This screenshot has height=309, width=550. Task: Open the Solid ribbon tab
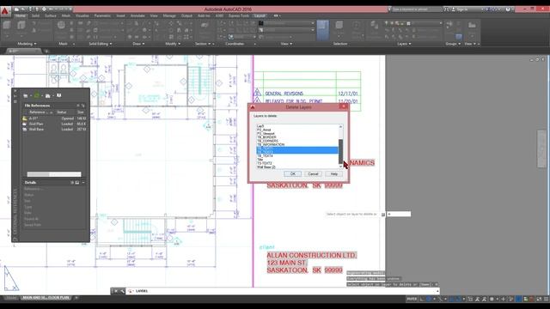pos(35,15)
